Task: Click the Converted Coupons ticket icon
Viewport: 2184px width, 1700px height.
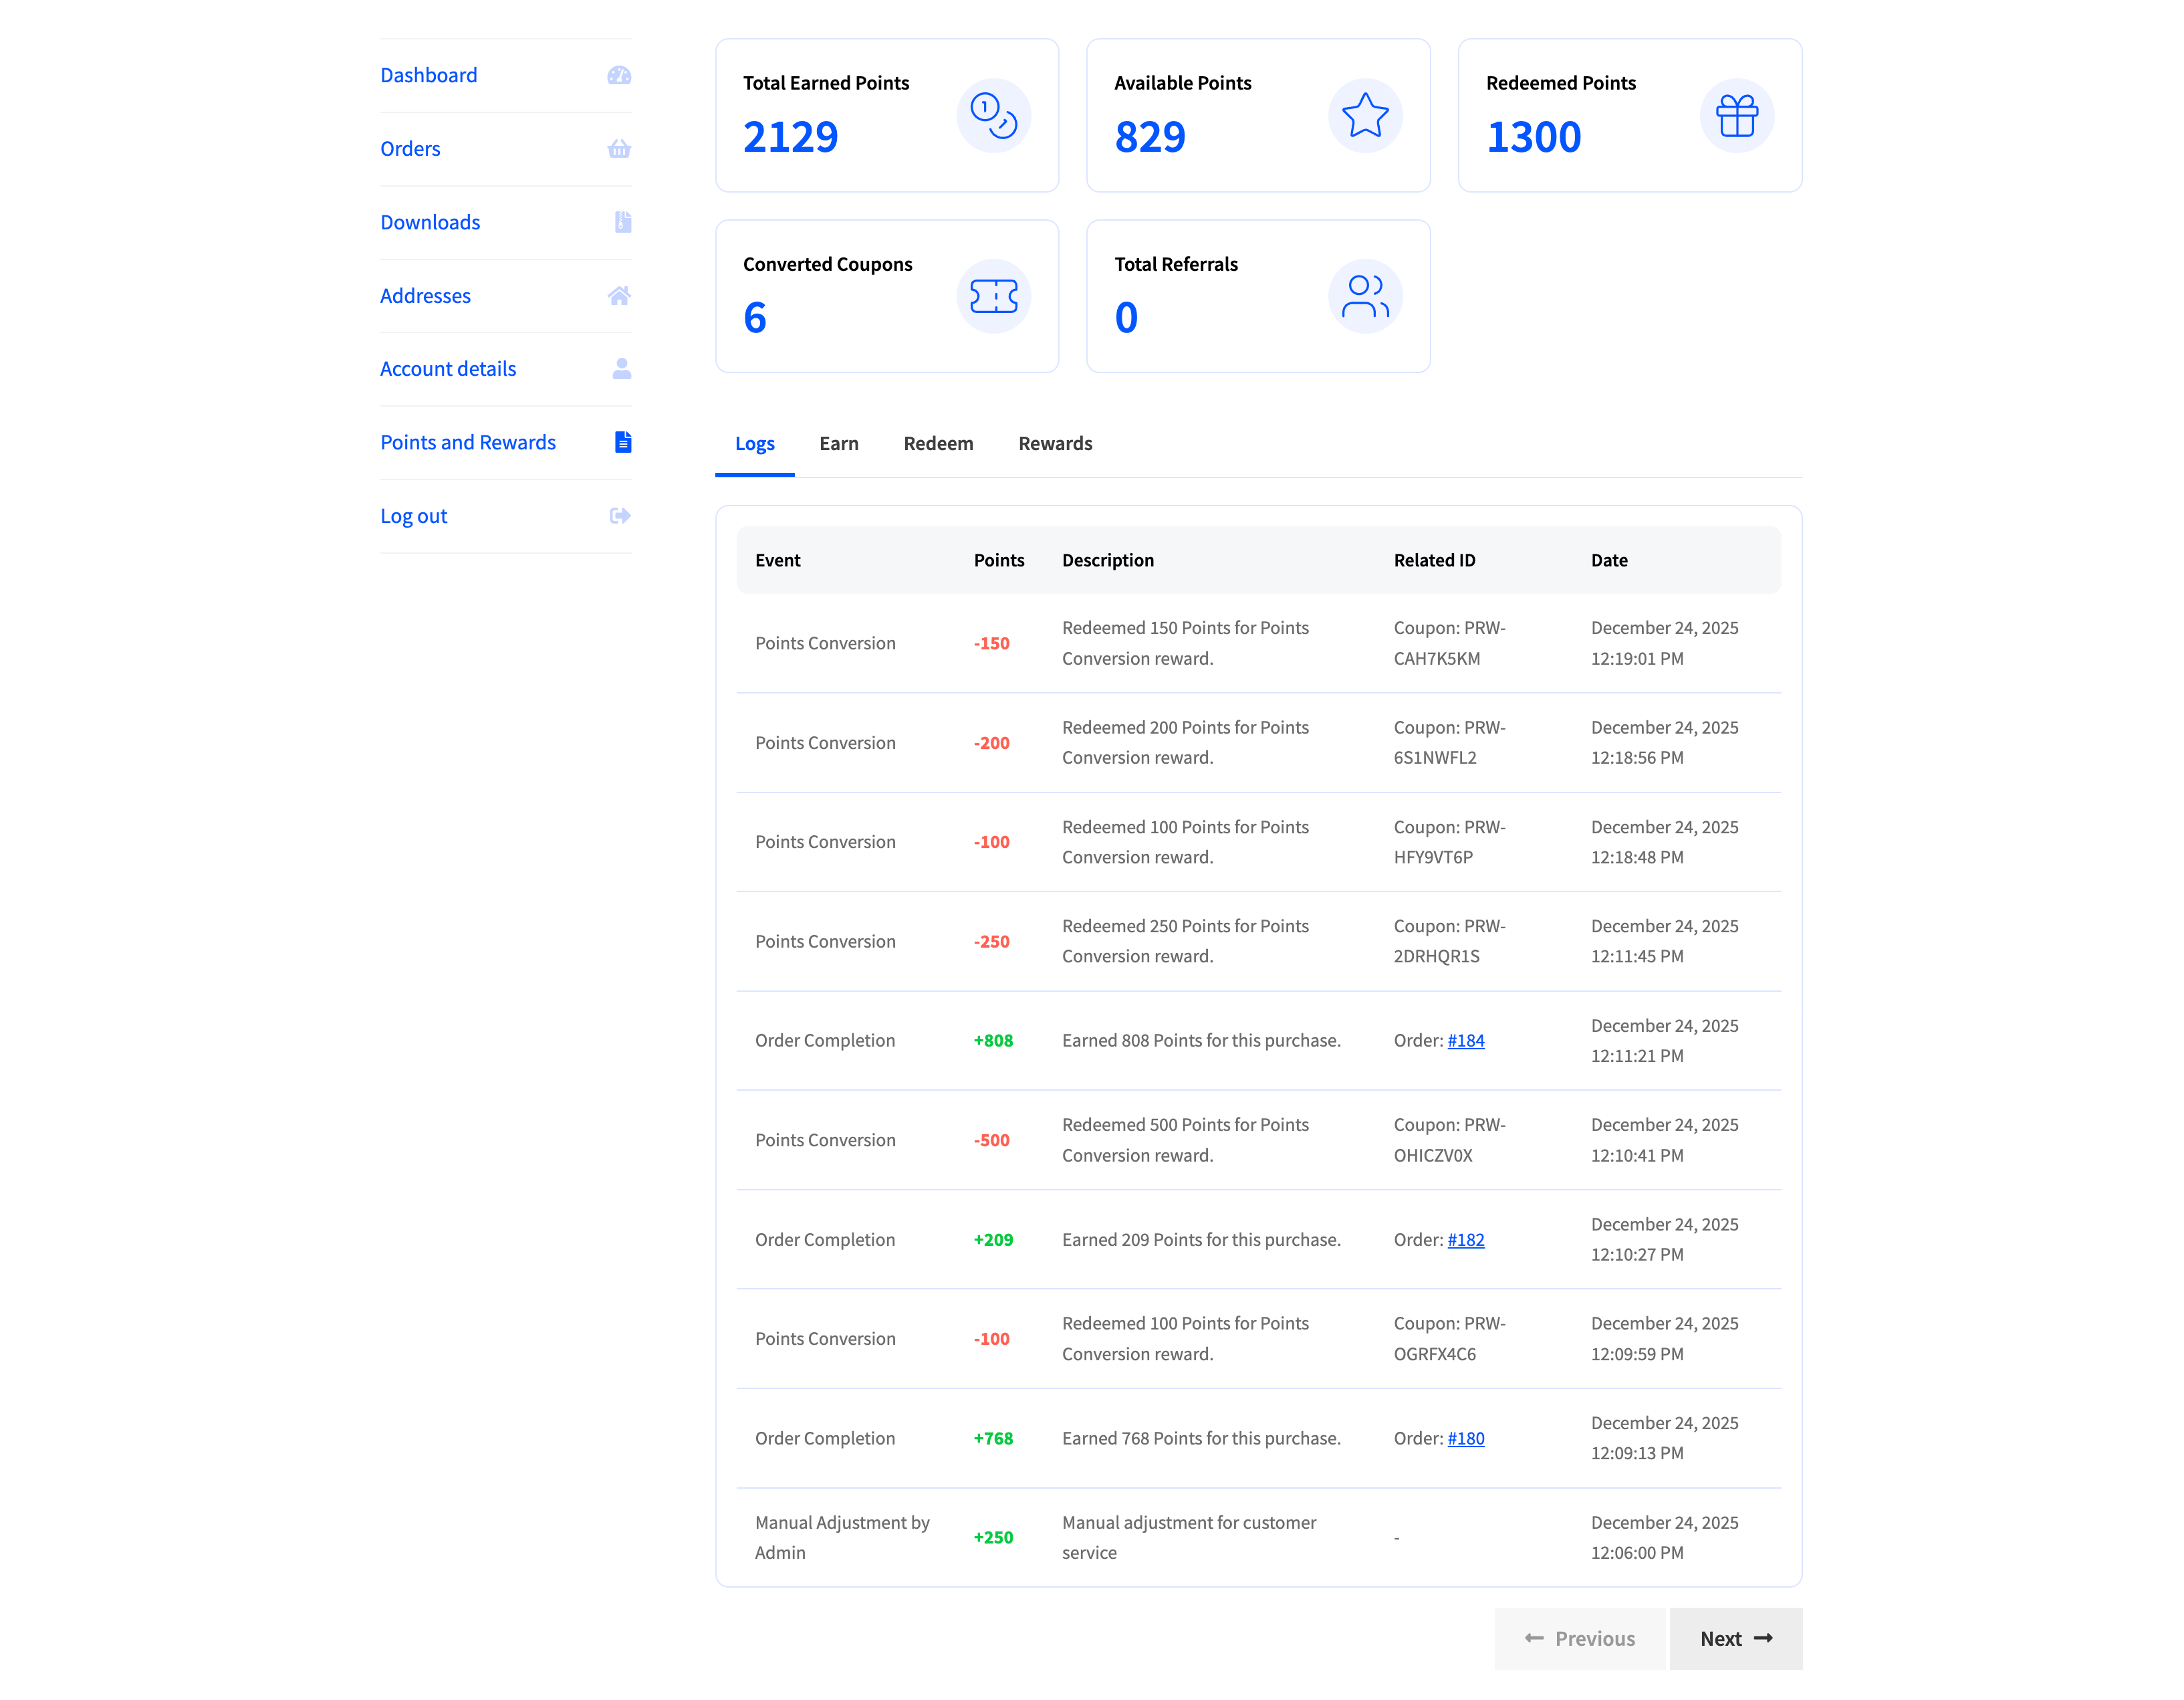Action: click(x=993, y=296)
